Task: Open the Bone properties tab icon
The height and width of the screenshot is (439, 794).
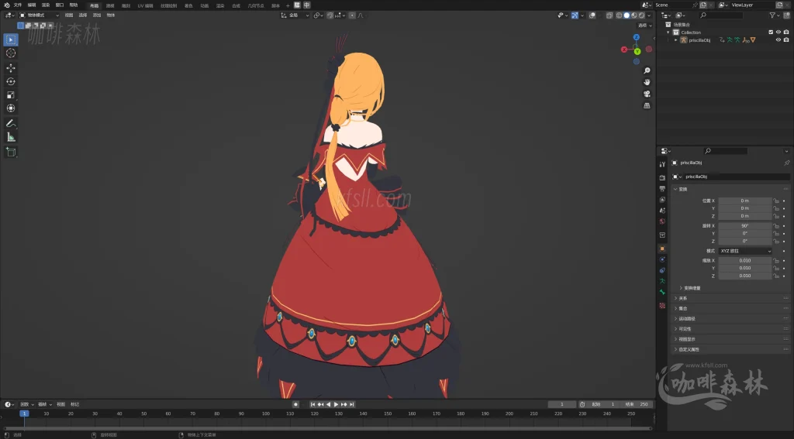Action: (x=662, y=293)
